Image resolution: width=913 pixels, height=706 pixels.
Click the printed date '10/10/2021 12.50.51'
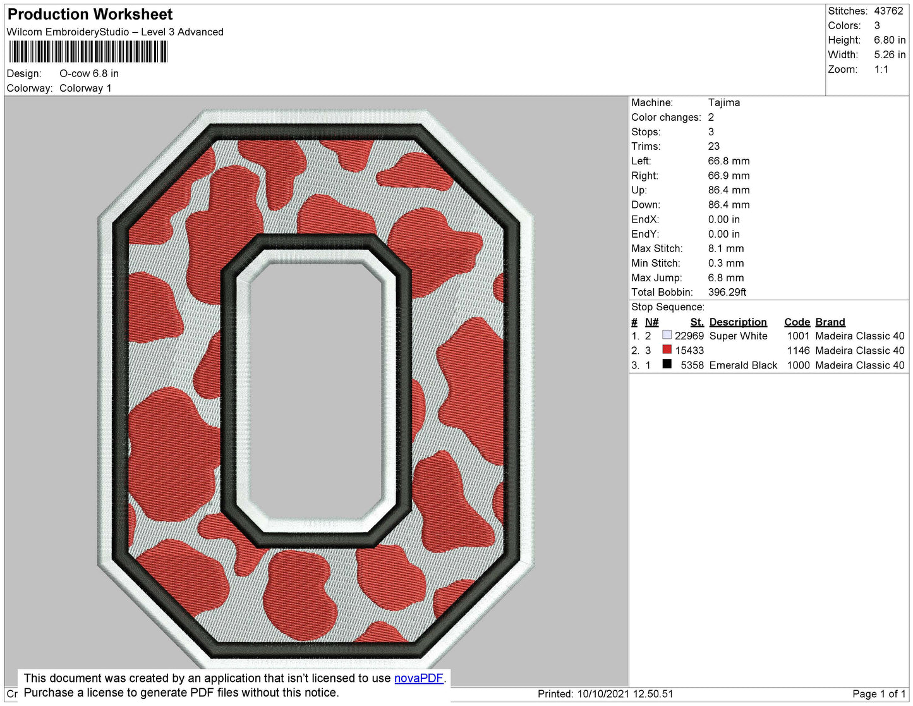click(x=625, y=693)
